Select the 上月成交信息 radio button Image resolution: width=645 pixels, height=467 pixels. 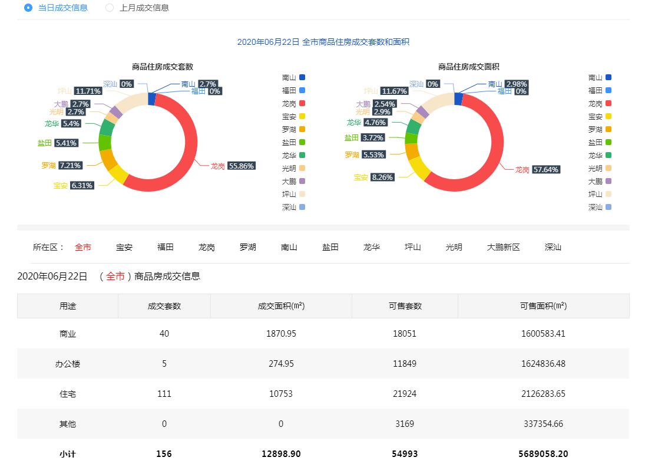tap(110, 8)
